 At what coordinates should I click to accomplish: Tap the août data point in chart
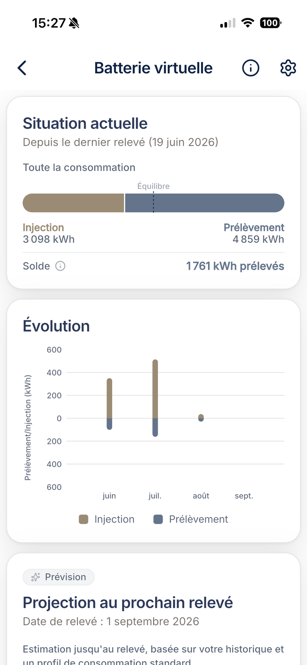pyautogui.click(x=201, y=418)
